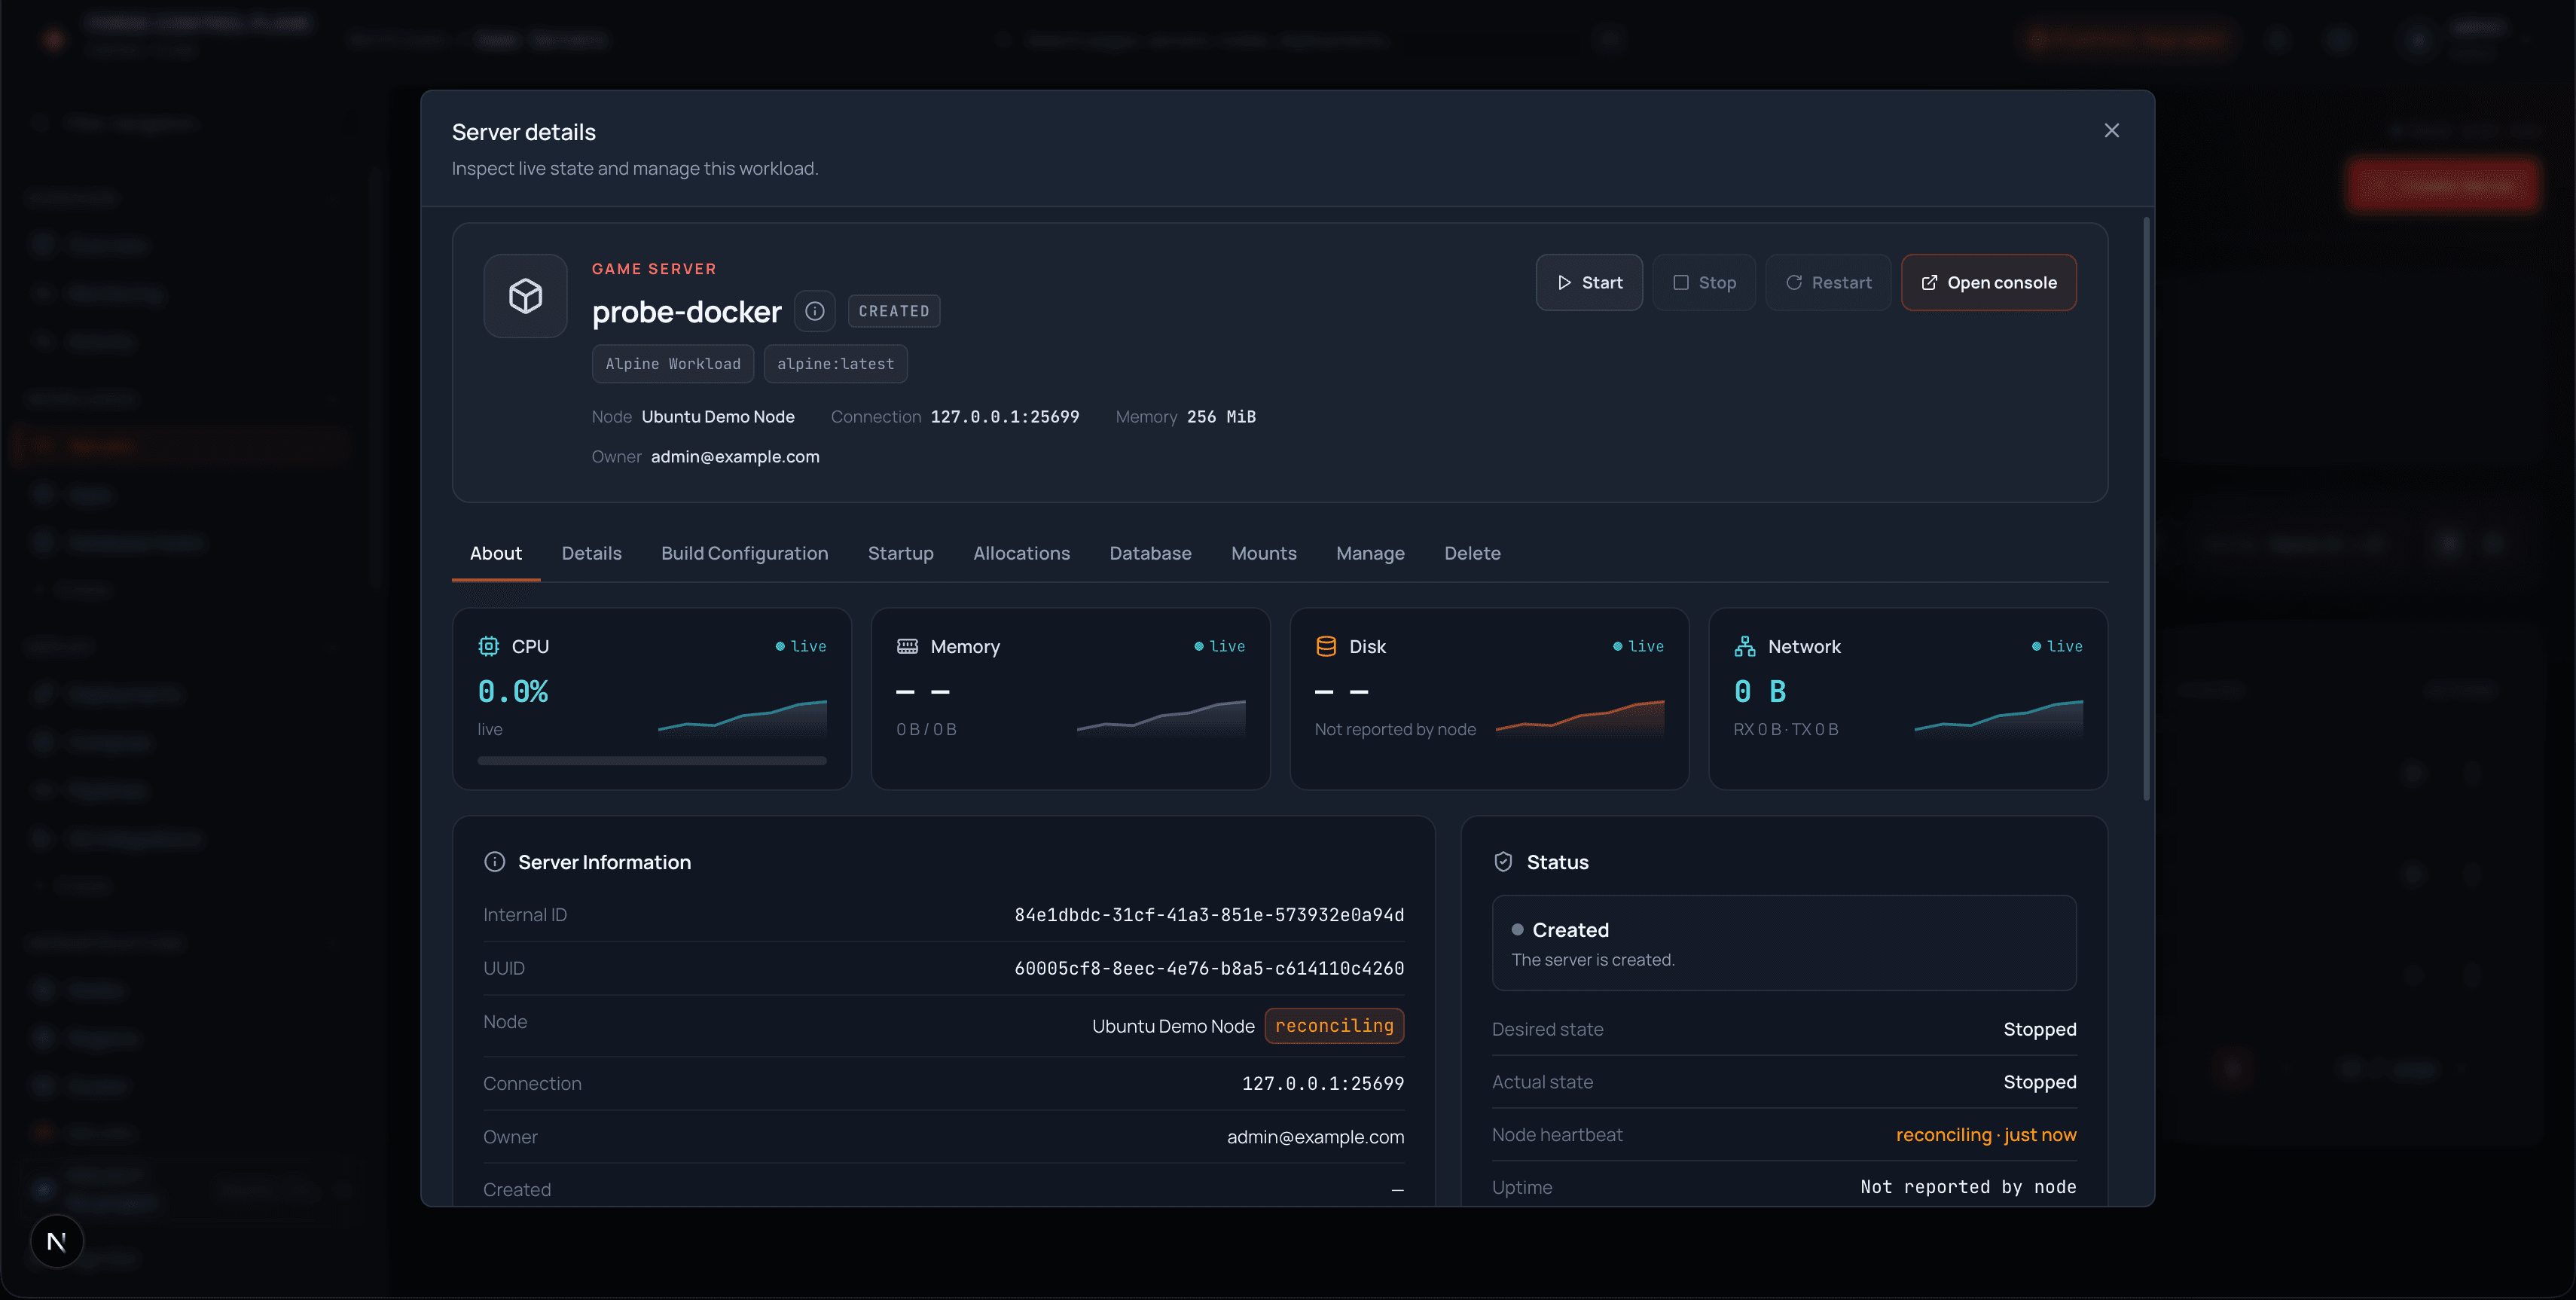Click the Node heartbeat reconciling text
This screenshot has width=2576, height=1300.
[1986, 1135]
